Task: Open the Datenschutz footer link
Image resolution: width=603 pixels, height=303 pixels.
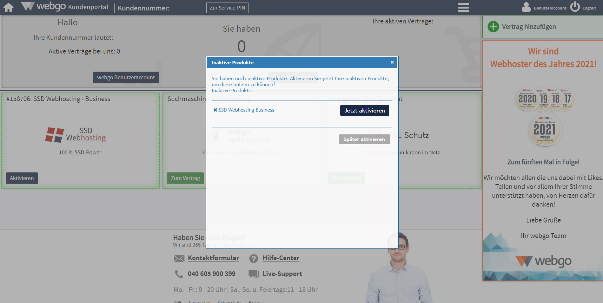Action: tap(229, 302)
